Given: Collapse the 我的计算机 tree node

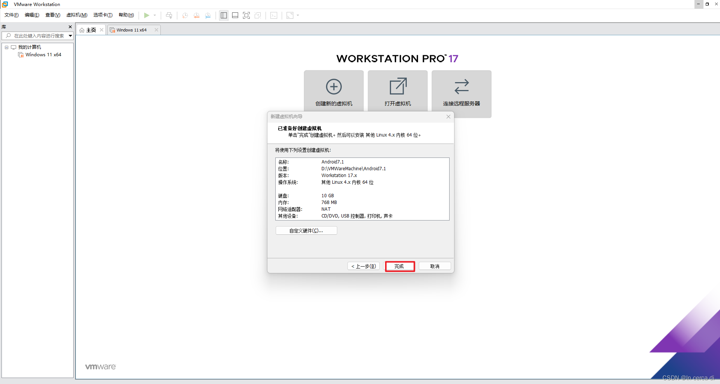Looking at the screenshot, I should 6,47.
